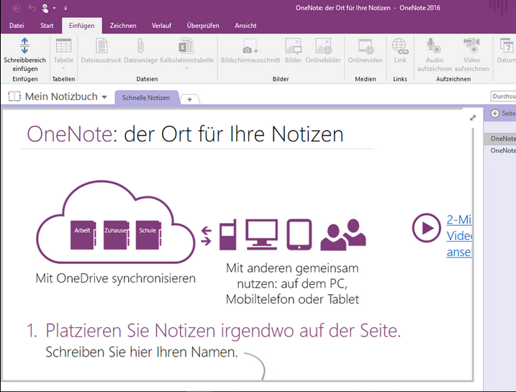This screenshot has width=516, height=392.
Task: Open the touch mode dropdown arrow
Action: point(54,8)
